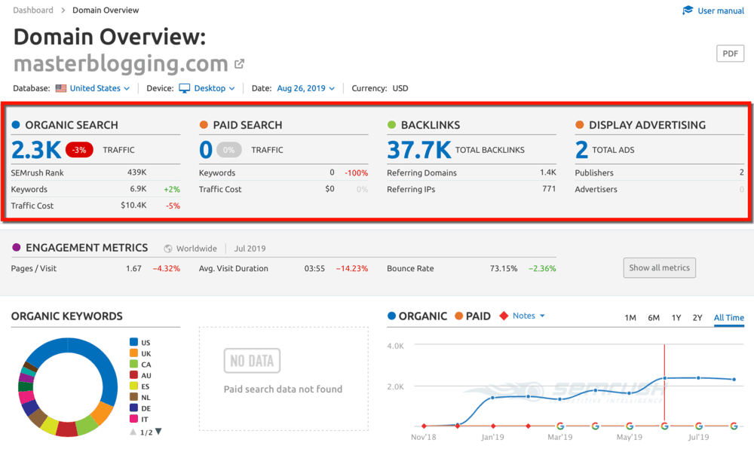
Task: Select the 6M time range tab
Action: coord(653,317)
